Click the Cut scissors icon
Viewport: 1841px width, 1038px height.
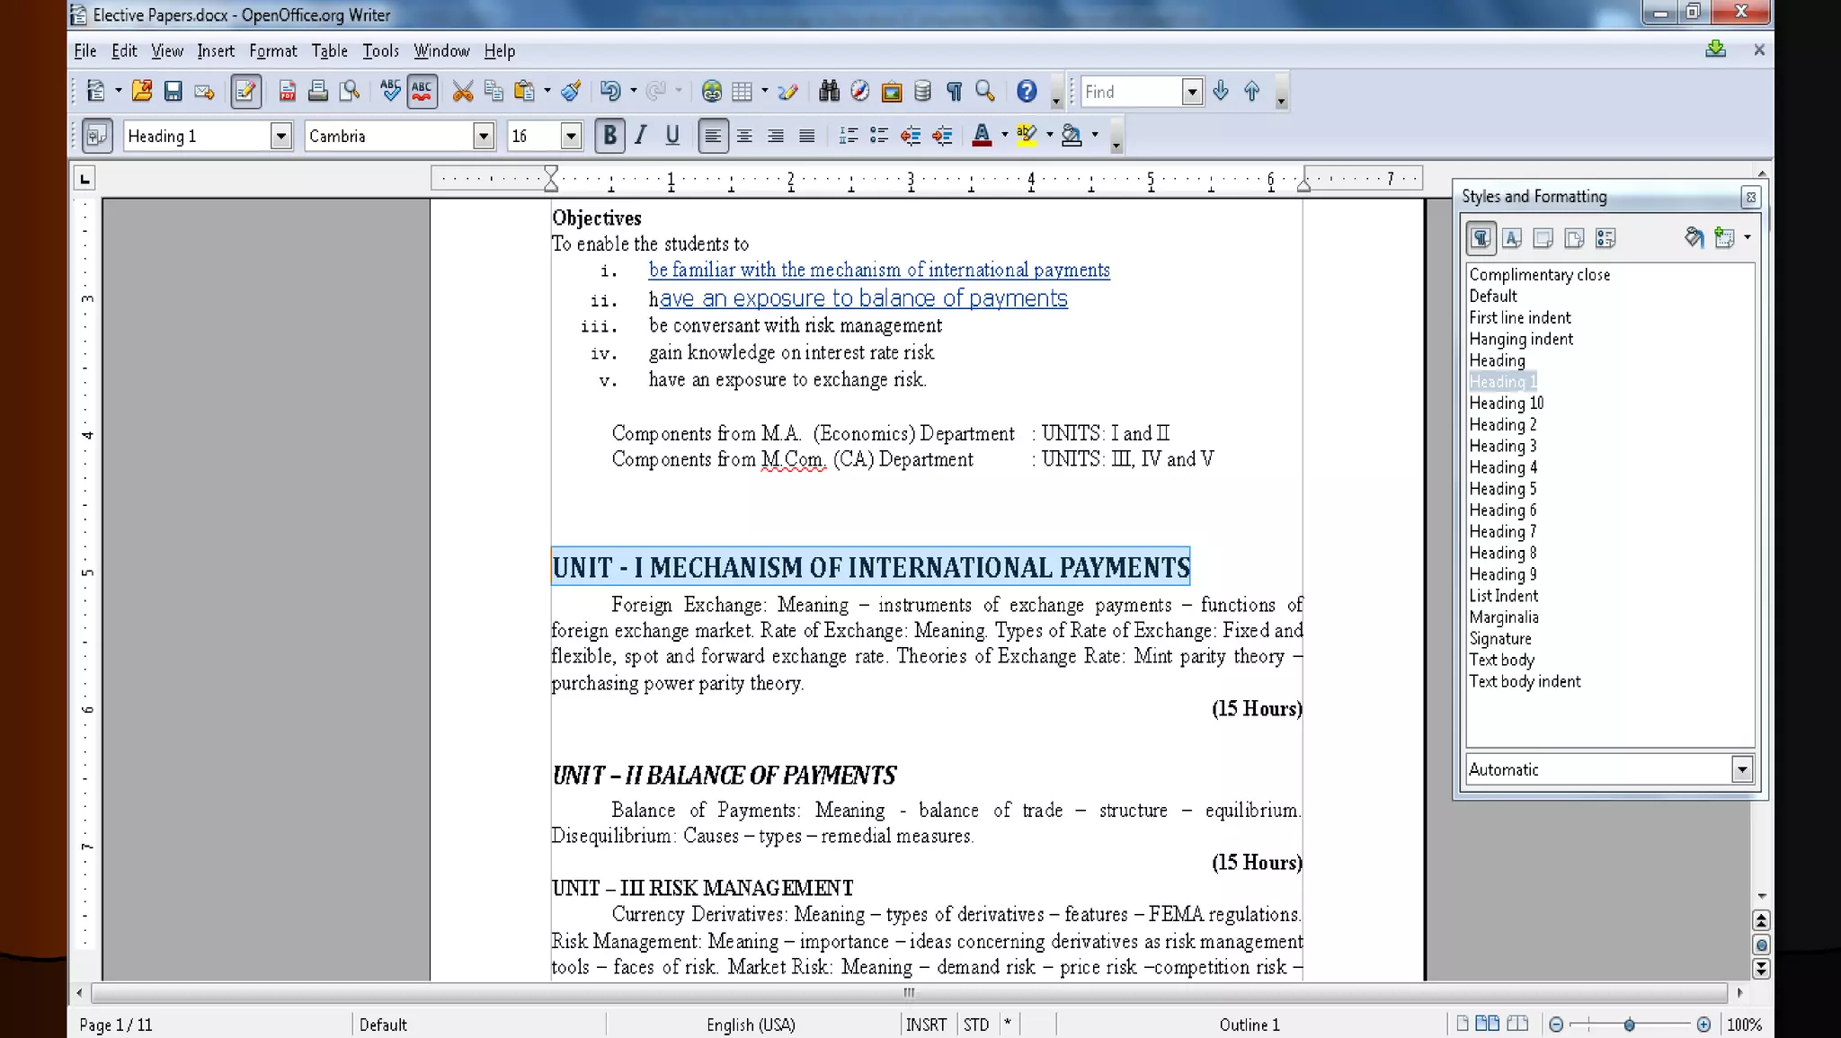(462, 91)
